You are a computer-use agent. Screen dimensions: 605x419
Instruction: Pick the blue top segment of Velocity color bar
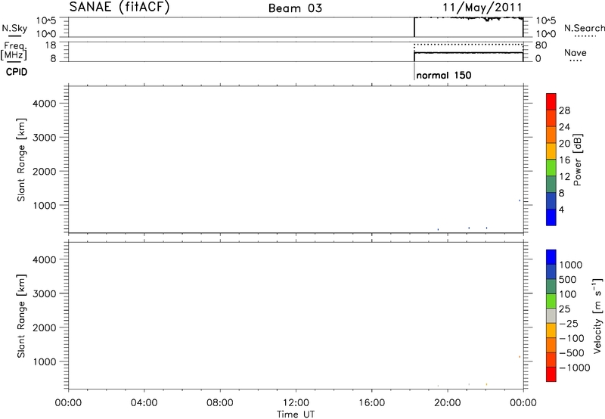click(x=551, y=257)
